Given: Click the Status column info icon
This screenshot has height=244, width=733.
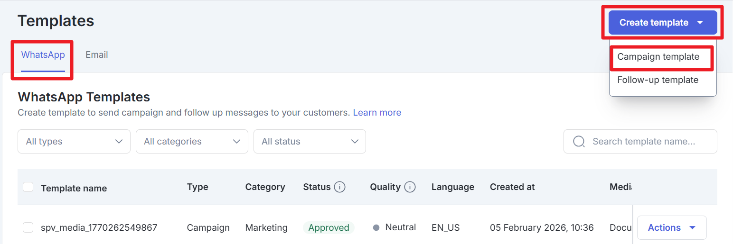Looking at the screenshot, I should click(339, 187).
